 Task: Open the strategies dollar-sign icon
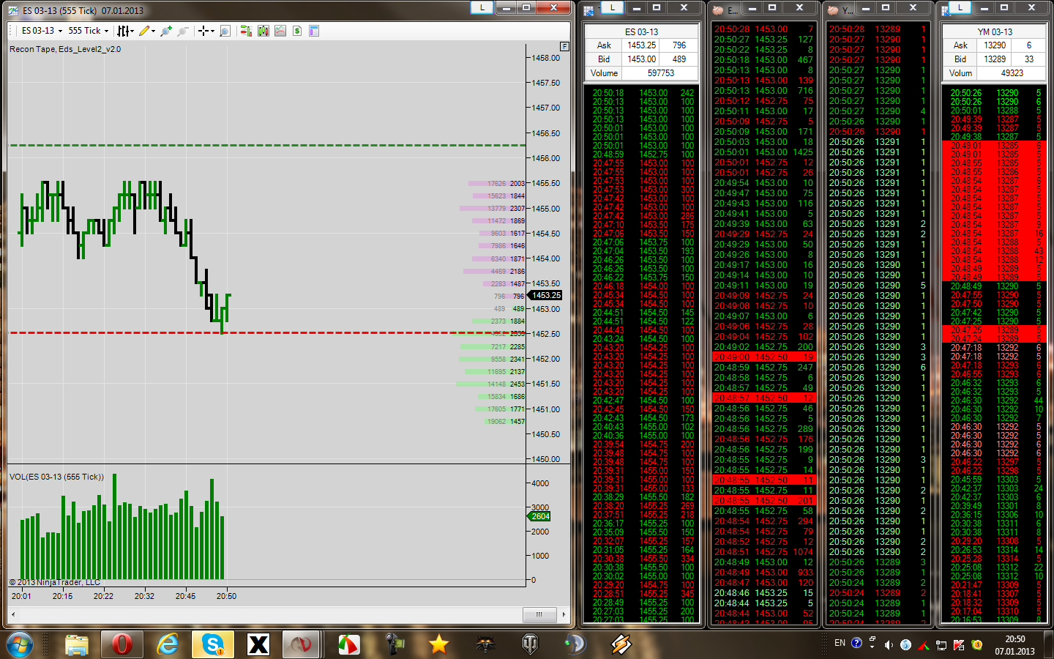(297, 31)
